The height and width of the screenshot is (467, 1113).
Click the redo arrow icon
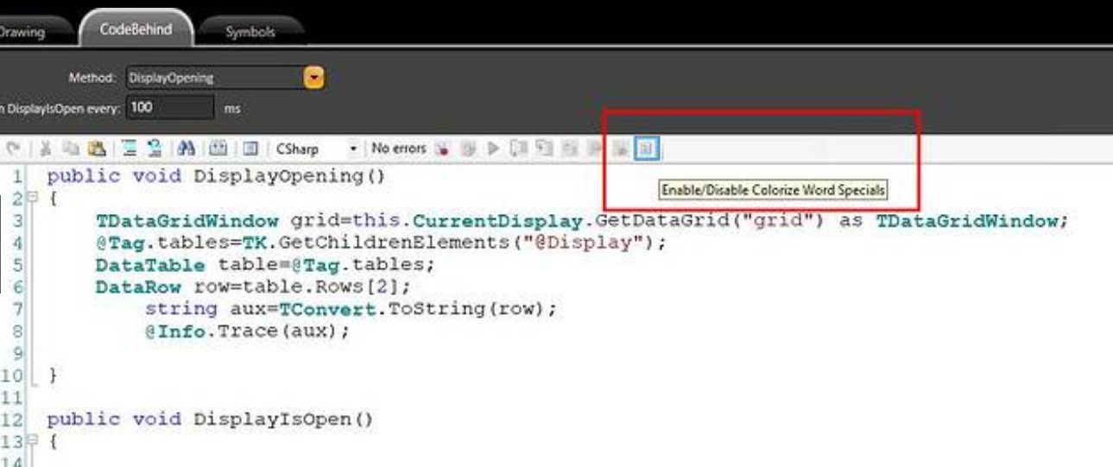(x=11, y=148)
